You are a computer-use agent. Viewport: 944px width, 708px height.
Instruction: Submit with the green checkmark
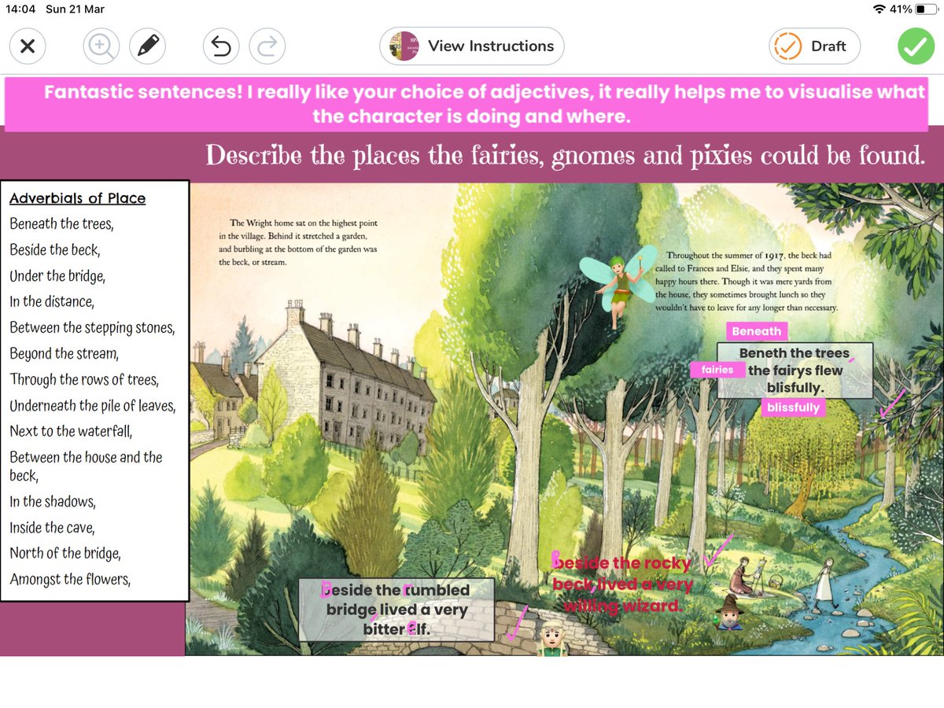[916, 46]
